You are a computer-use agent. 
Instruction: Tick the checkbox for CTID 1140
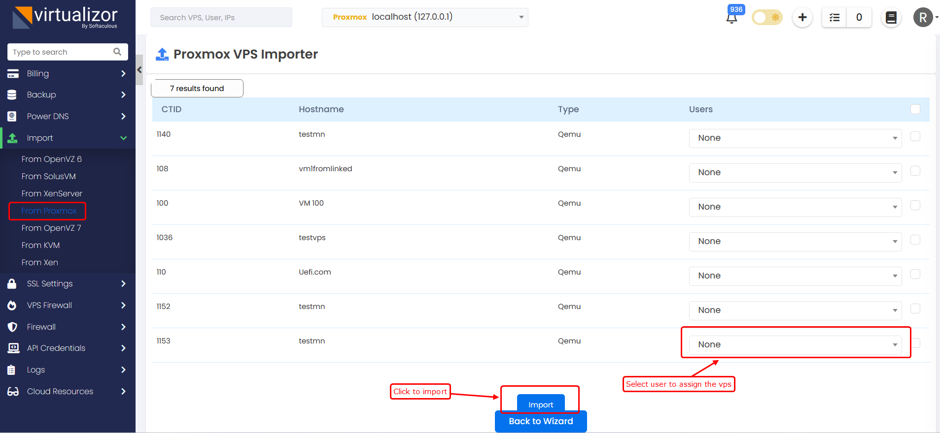coord(915,136)
